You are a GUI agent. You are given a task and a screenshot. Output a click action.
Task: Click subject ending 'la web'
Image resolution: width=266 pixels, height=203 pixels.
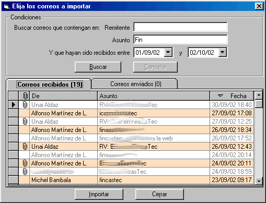[154, 138]
